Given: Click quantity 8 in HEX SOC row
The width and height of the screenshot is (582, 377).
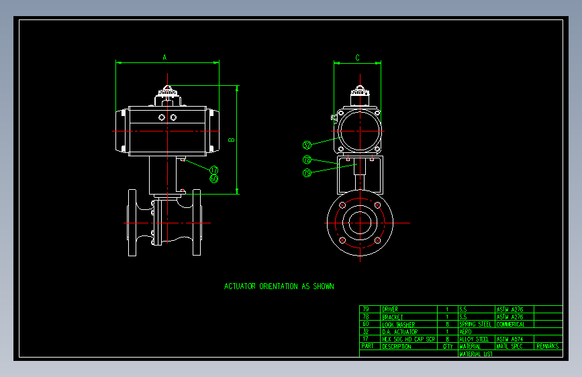Looking at the screenshot, I should tap(448, 339).
